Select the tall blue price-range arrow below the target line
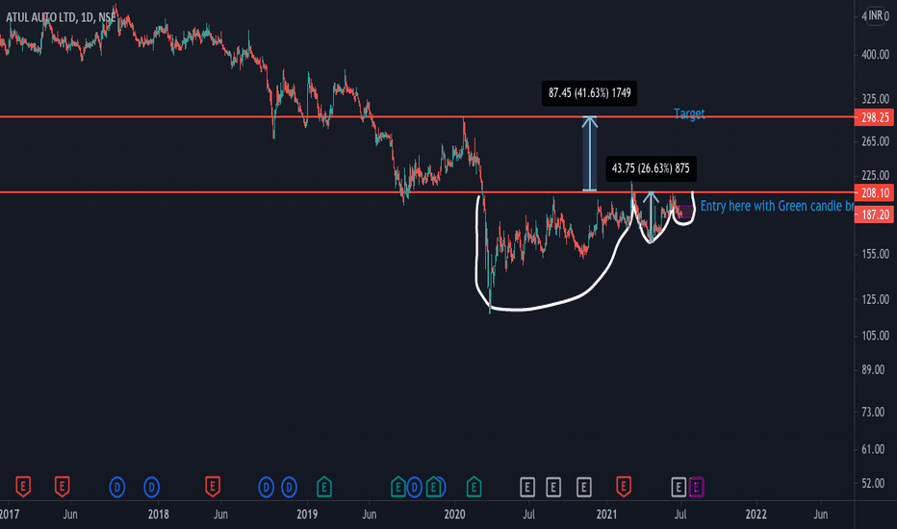The height and width of the screenshot is (529, 897). click(590, 154)
